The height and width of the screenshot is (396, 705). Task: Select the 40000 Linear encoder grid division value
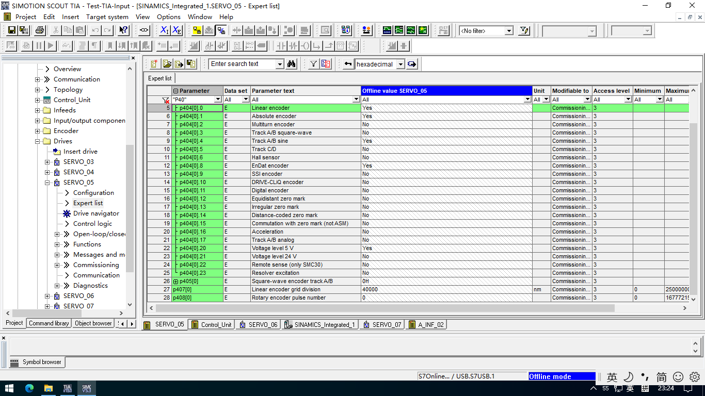pyautogui.click(x=446, y=290)
